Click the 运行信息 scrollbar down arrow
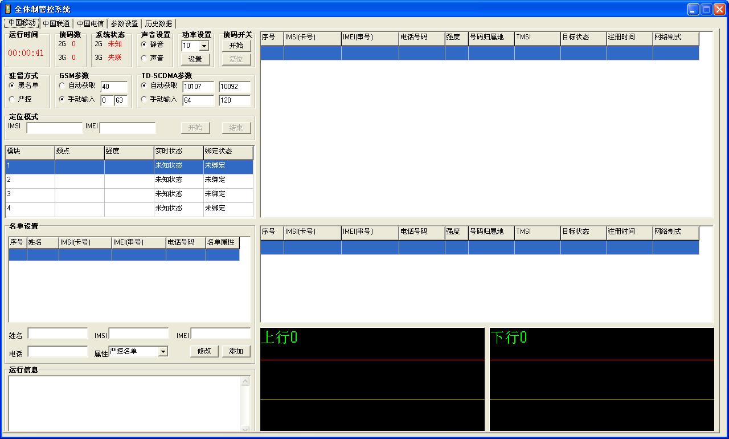The width and height of the screenshot is (729, 439). pyautogui.click(x=245, y=428)
